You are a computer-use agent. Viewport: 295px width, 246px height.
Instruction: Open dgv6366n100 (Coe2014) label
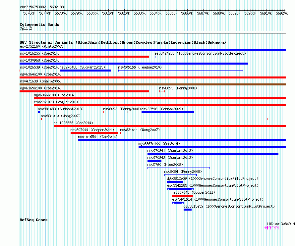tap(55, 95)
